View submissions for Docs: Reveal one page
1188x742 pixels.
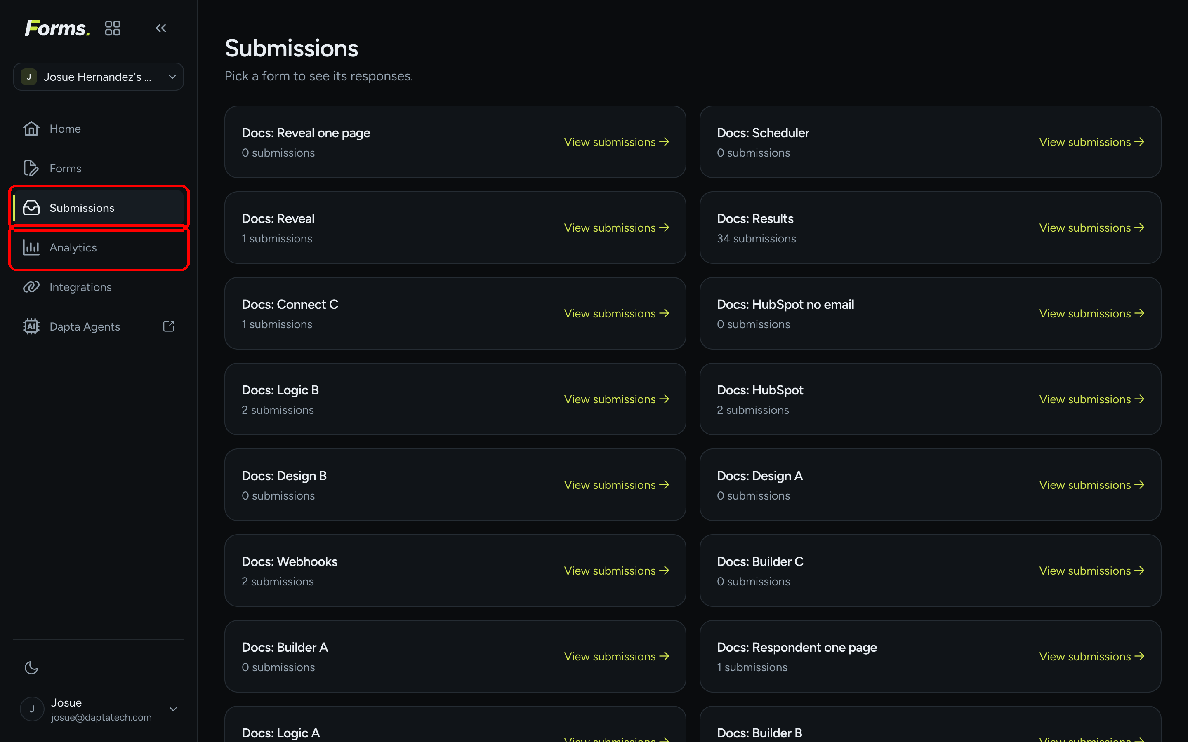click(x=617, y=142)
